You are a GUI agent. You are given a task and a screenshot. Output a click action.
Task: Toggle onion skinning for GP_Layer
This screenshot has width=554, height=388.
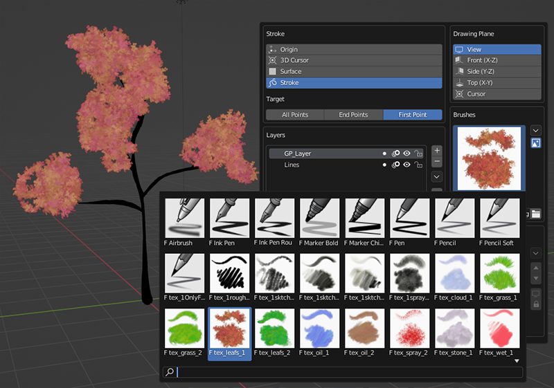point(396,154)
